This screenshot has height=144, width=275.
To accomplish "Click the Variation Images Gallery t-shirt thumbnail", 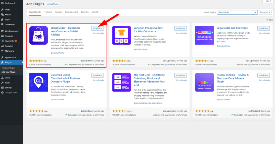I will point(122,36).
